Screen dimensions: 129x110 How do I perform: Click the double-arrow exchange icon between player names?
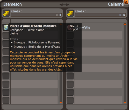(x=64, y=5)
